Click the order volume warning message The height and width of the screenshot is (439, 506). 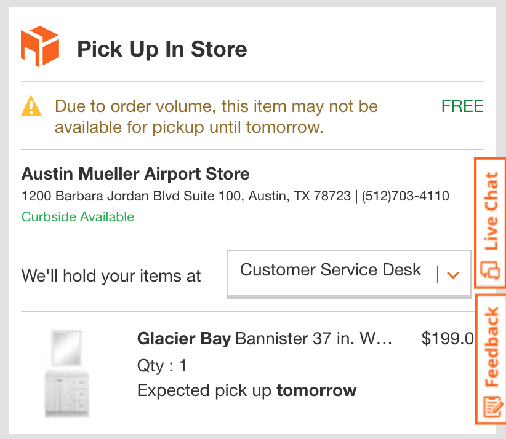coord(216,117)
